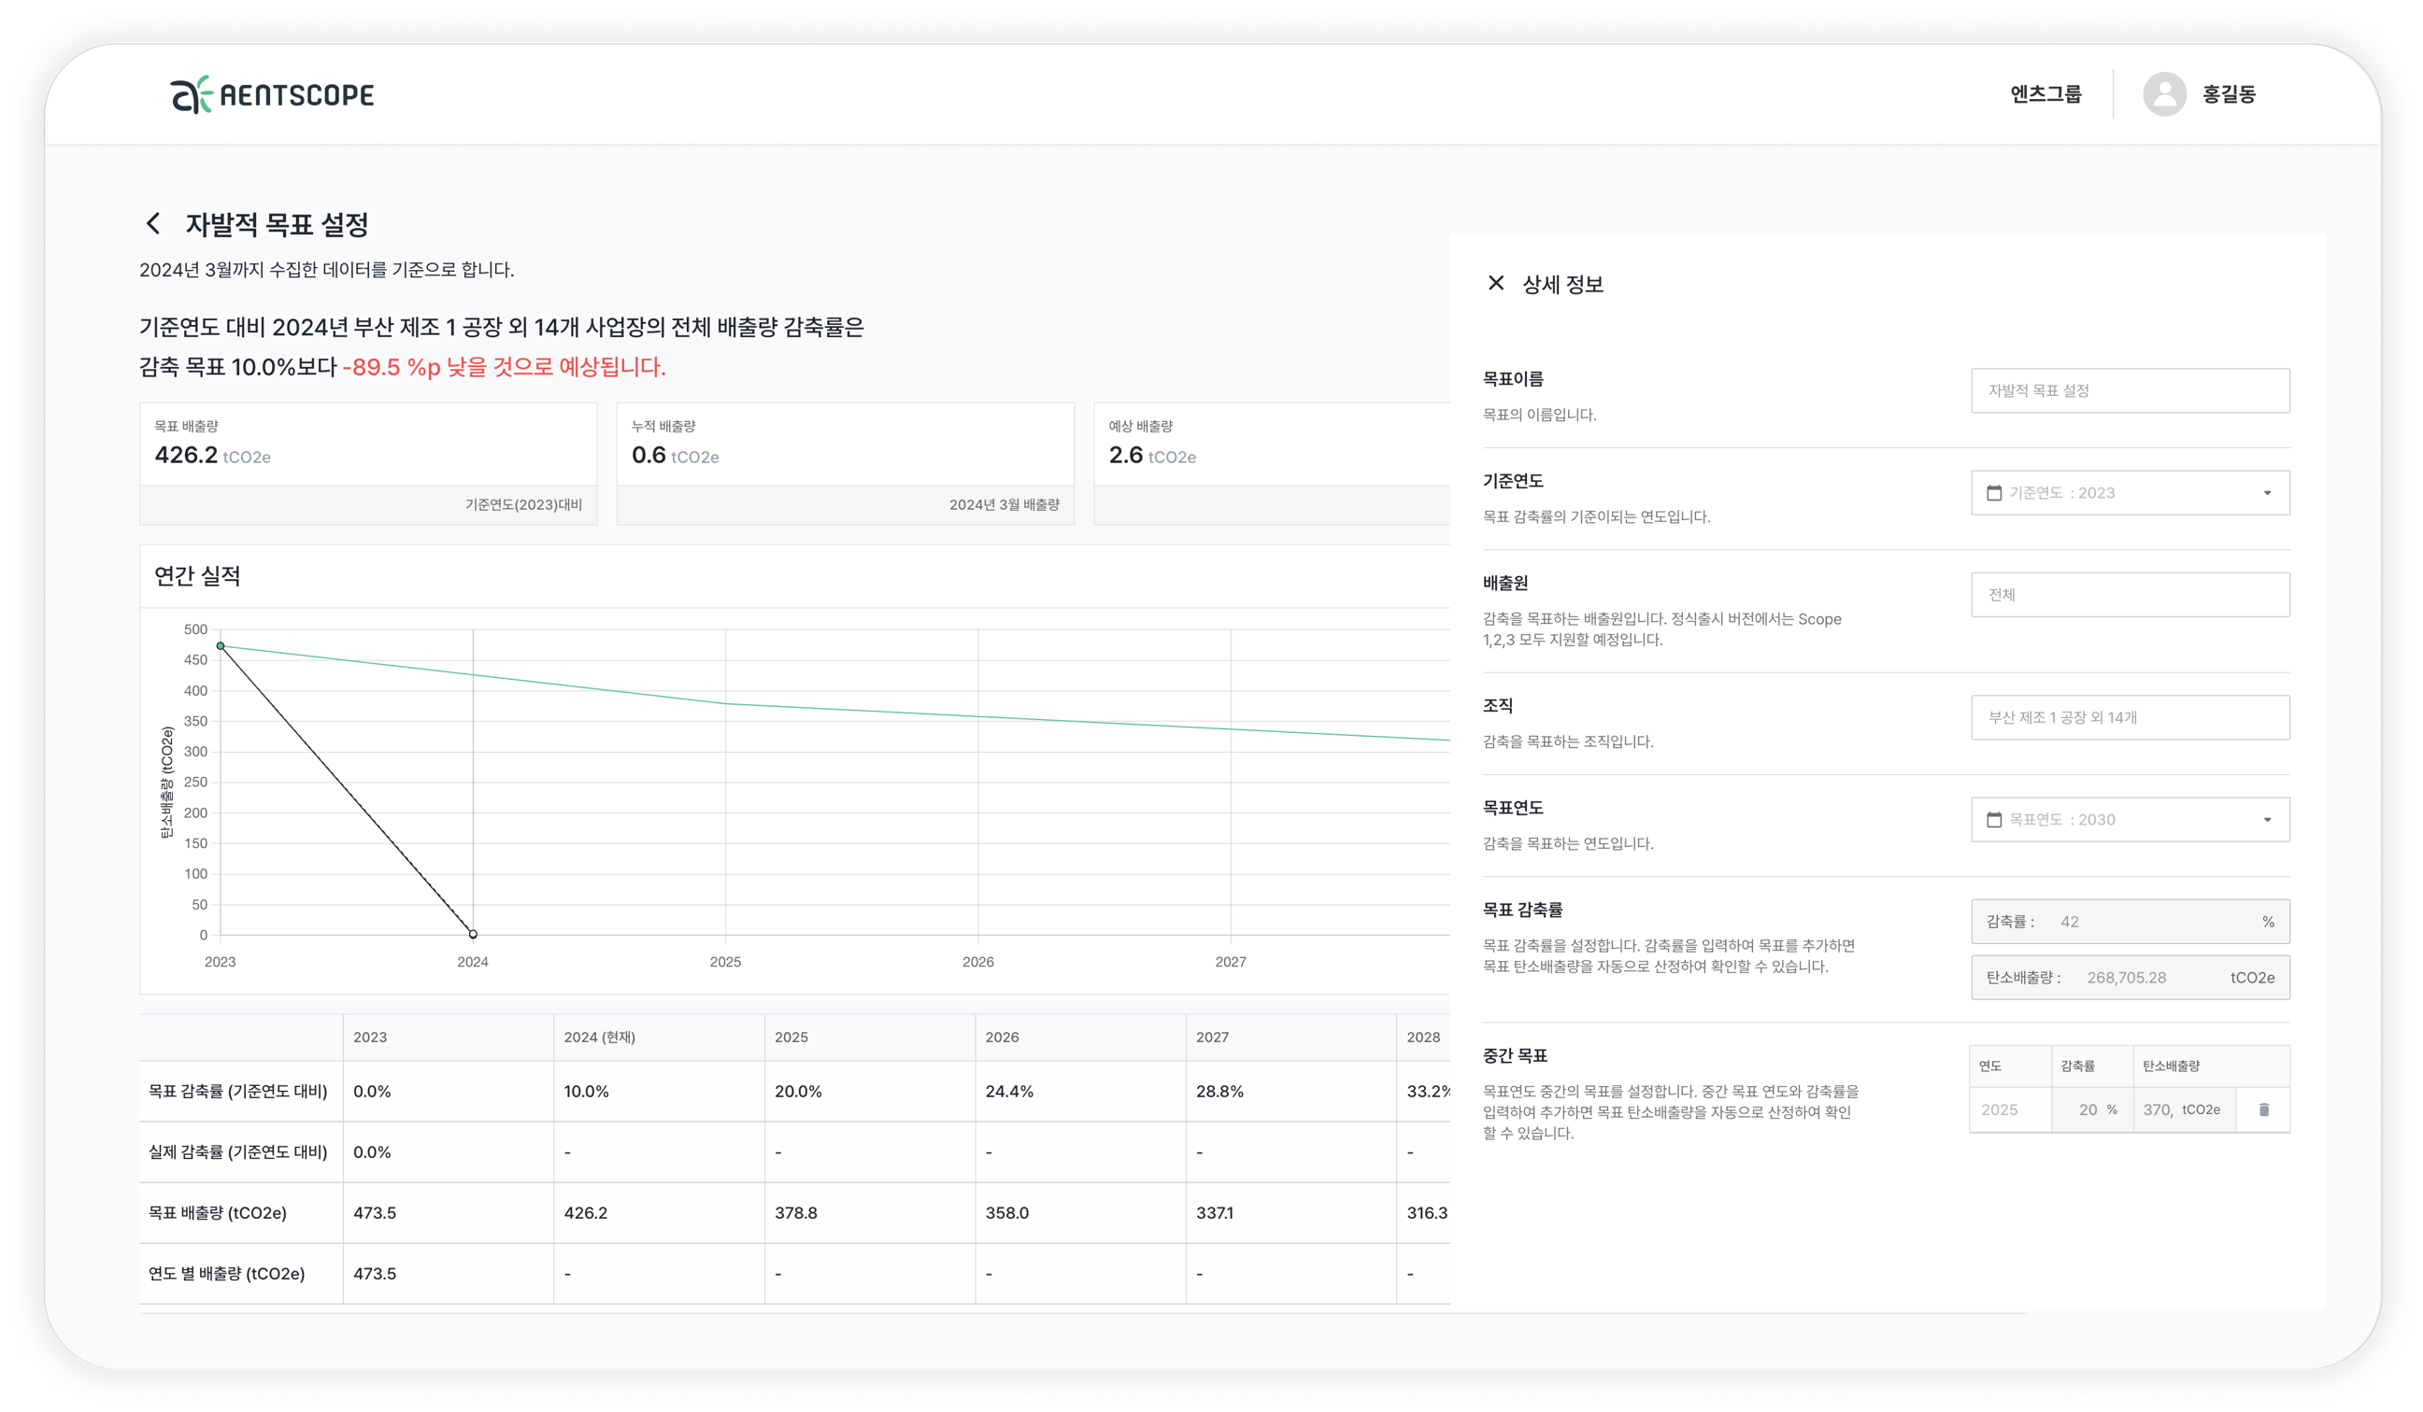Click calendar icon in 기준연도 field
This screenshot has height=1412, width=2423.
pyautogui.click(x=1994, y=493)
